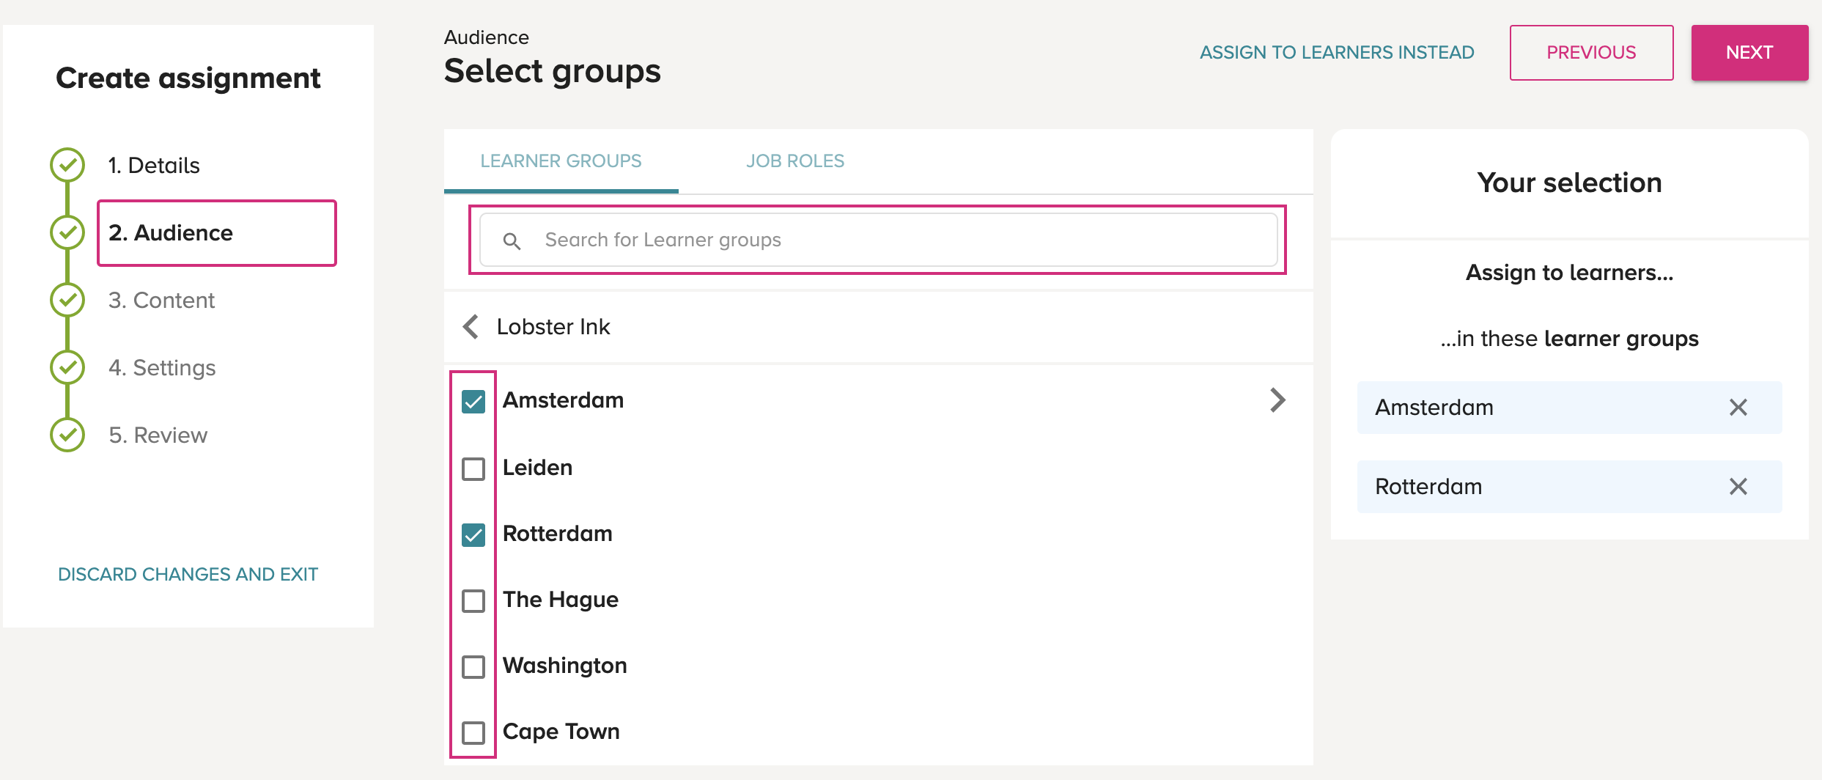Click Discard Changes and Exit
The width and height of the screenshot is (1822, 780).
[x=188, y=574]
